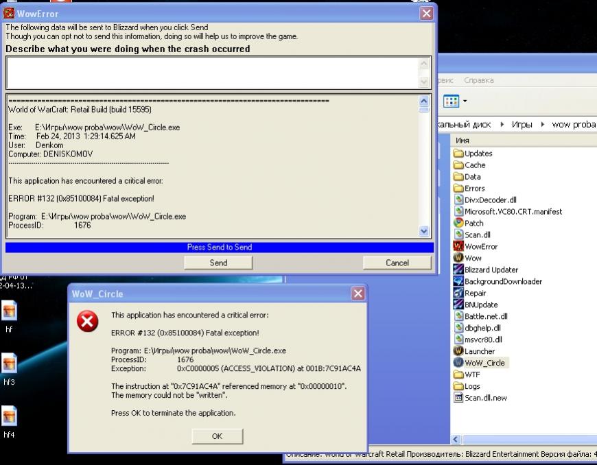Click the Send button
597x465 pixels.
(218, 263)
